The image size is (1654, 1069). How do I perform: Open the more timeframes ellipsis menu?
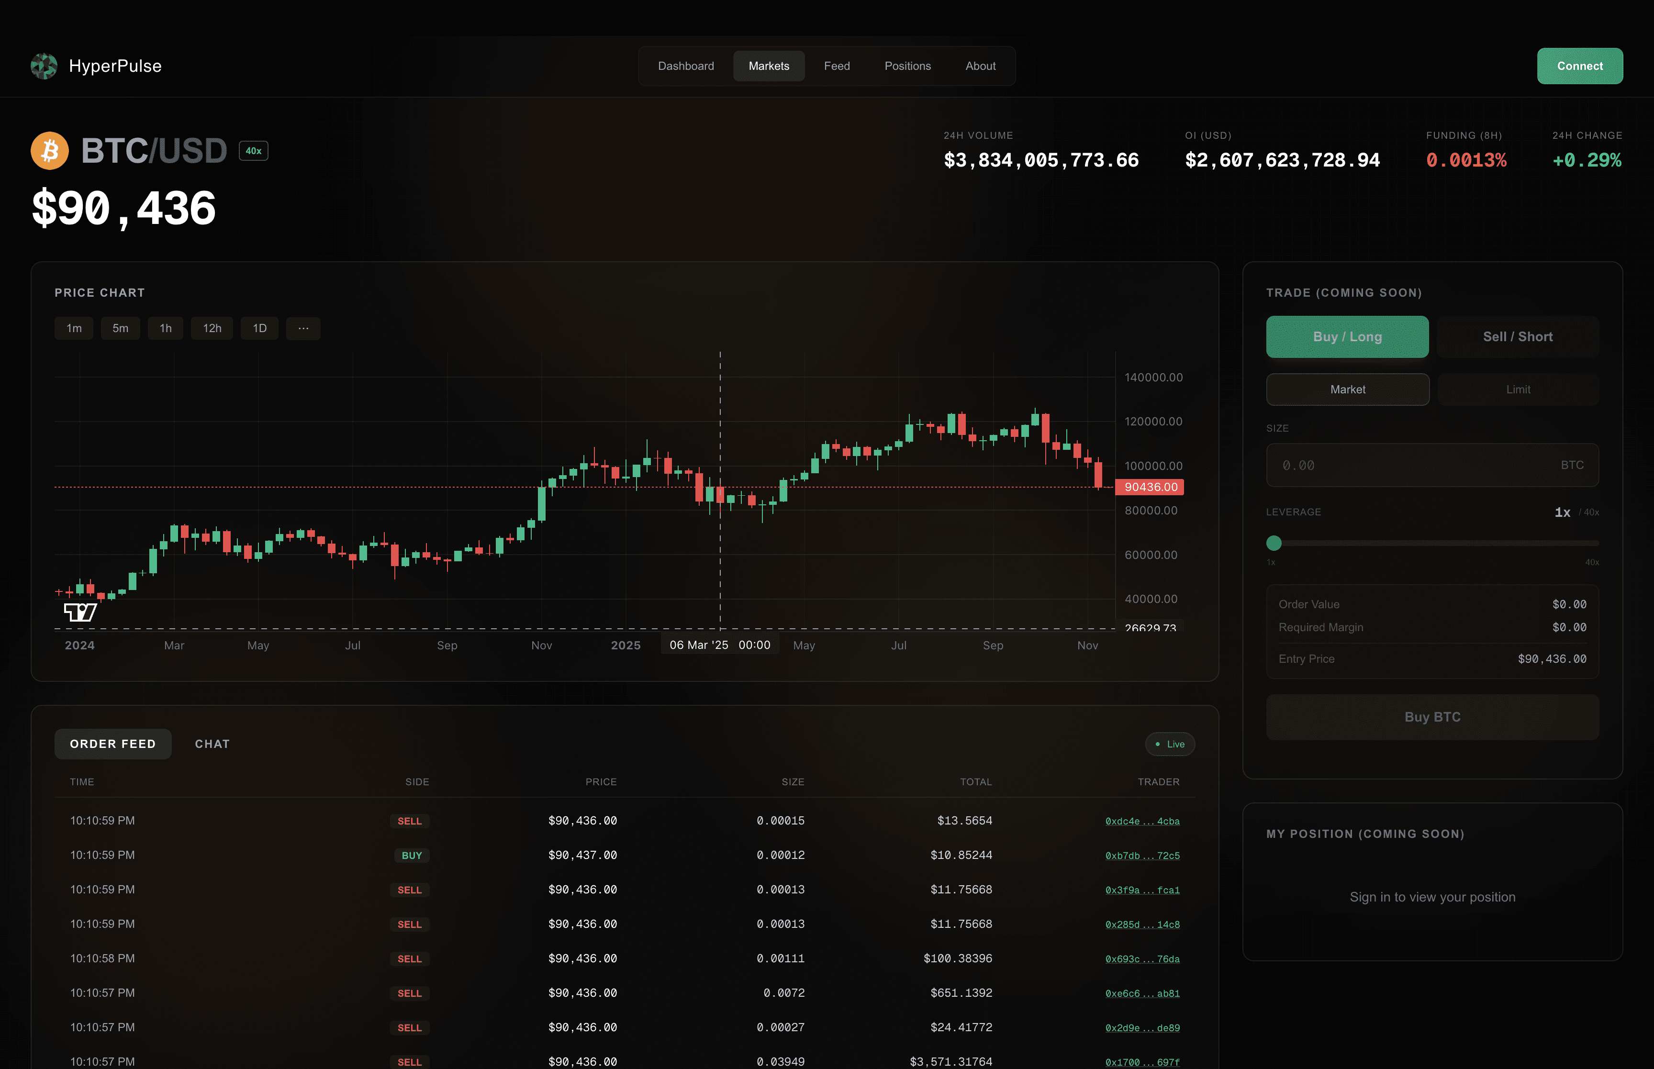[303, 328]
